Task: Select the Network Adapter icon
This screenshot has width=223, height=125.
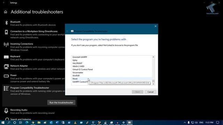Action: [x=6, y=67]
